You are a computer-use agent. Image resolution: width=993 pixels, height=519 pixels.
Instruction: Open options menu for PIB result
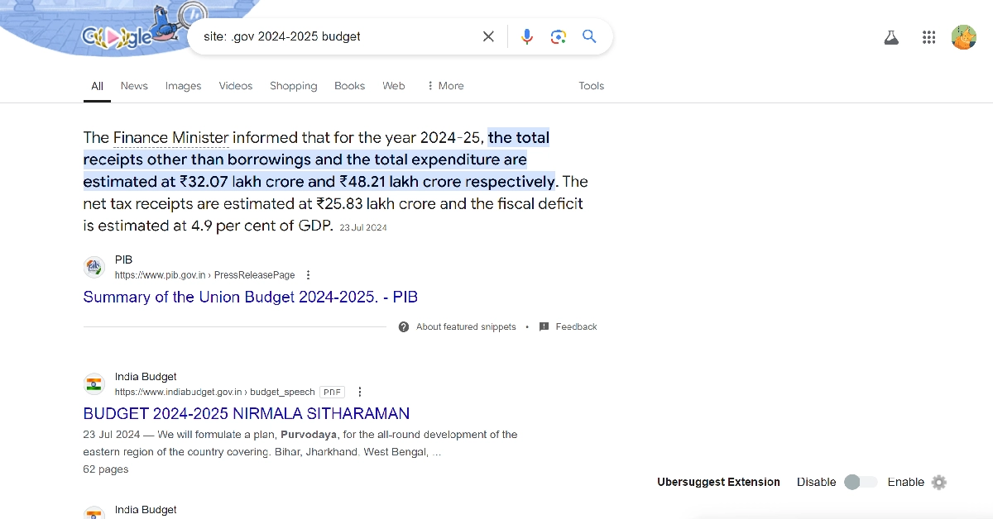[x=309, y=275]
